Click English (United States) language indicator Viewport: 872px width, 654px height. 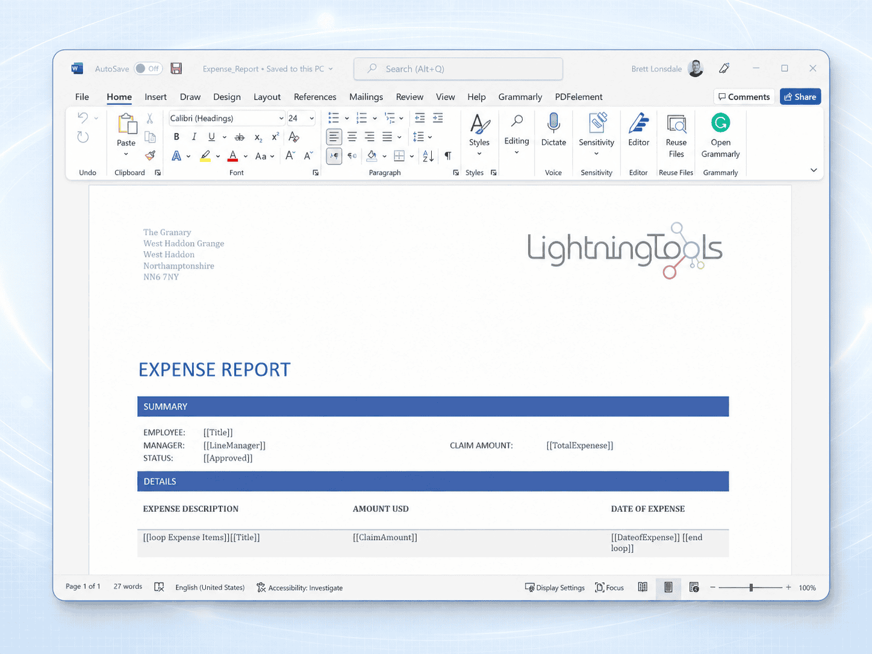(210, 588)
